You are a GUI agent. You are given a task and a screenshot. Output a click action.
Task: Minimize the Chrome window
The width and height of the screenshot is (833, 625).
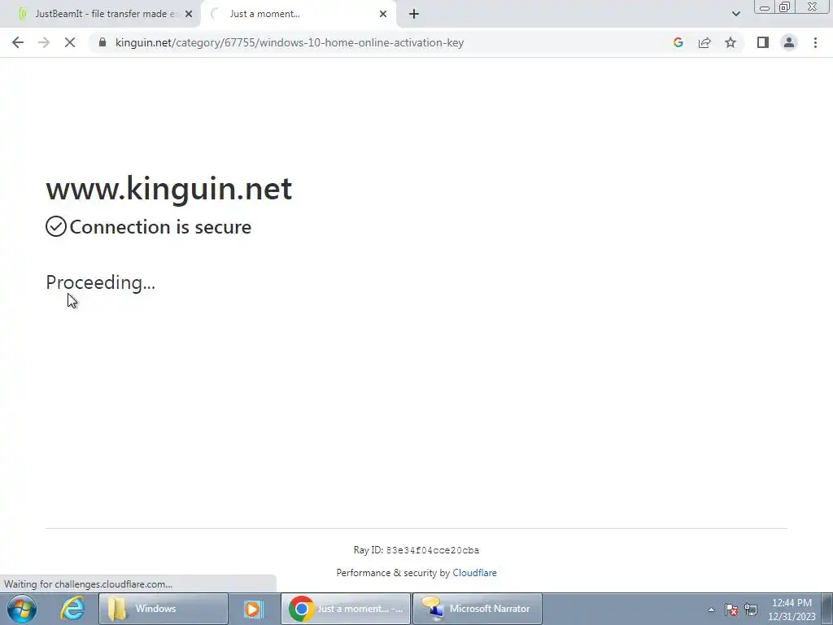765,7
